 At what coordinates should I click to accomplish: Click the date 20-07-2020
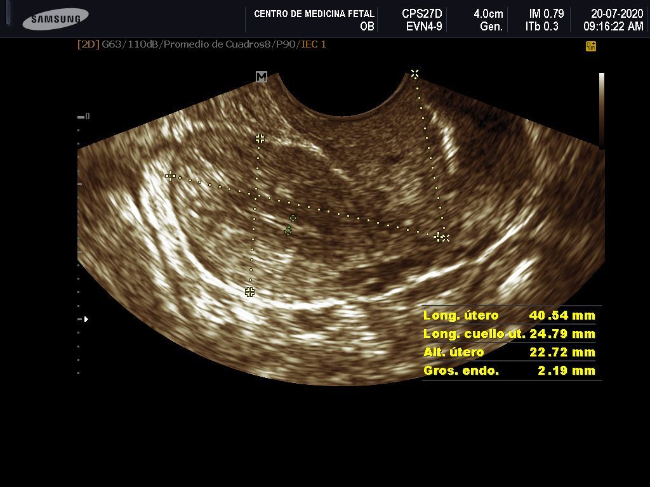click(617, 14)
